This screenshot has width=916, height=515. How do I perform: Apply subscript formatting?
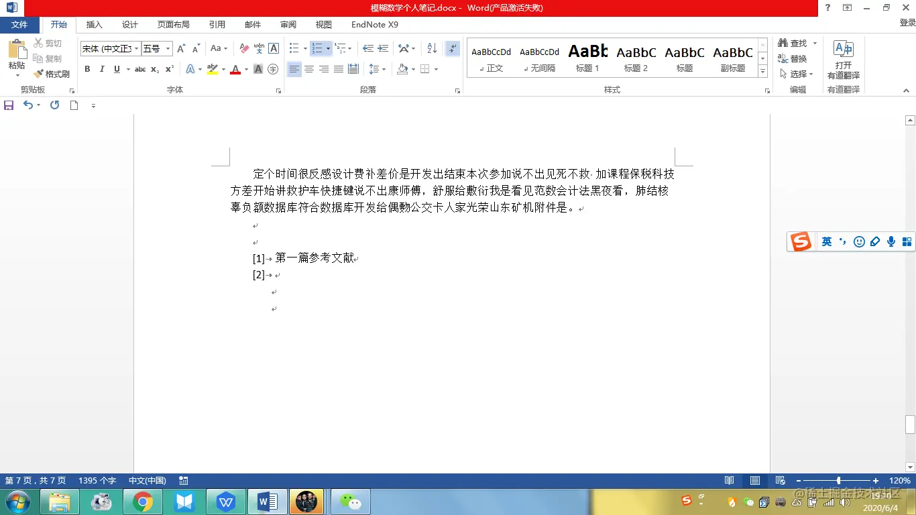pyautogui.click(x=155, y=69)
